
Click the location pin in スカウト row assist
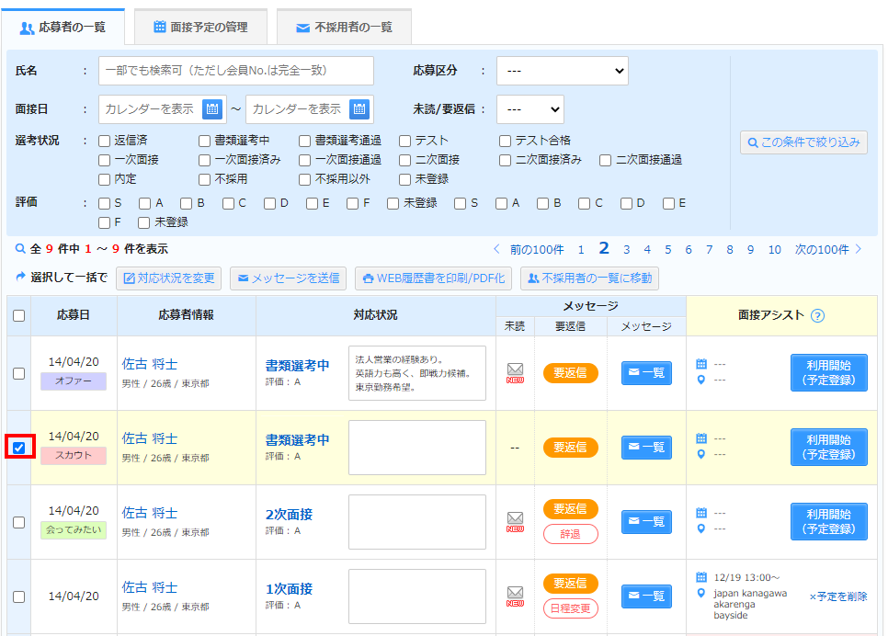pyautogui.click(x=701, y=454)
